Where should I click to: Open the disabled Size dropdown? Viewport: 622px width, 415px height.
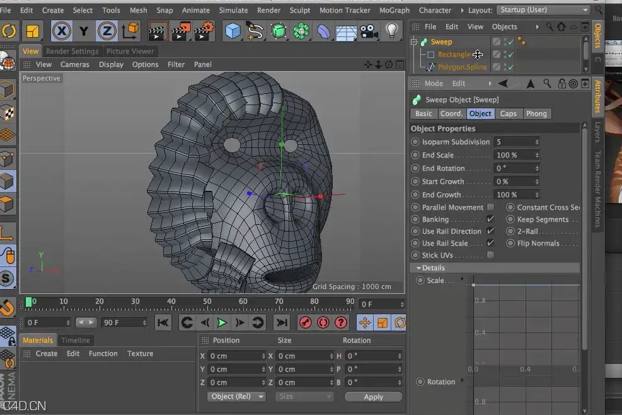click(x=304, y=396)
